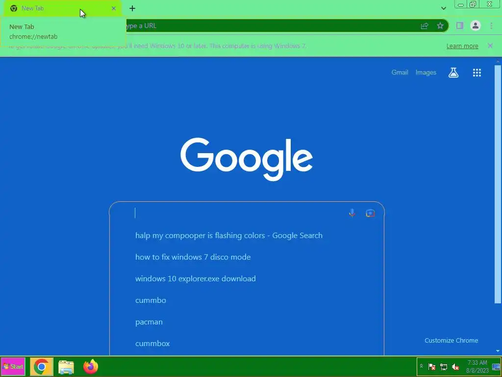Screen dimensions: 502x377
Task: Select suggestion 'pacman'
Action: tap(247, 322)
